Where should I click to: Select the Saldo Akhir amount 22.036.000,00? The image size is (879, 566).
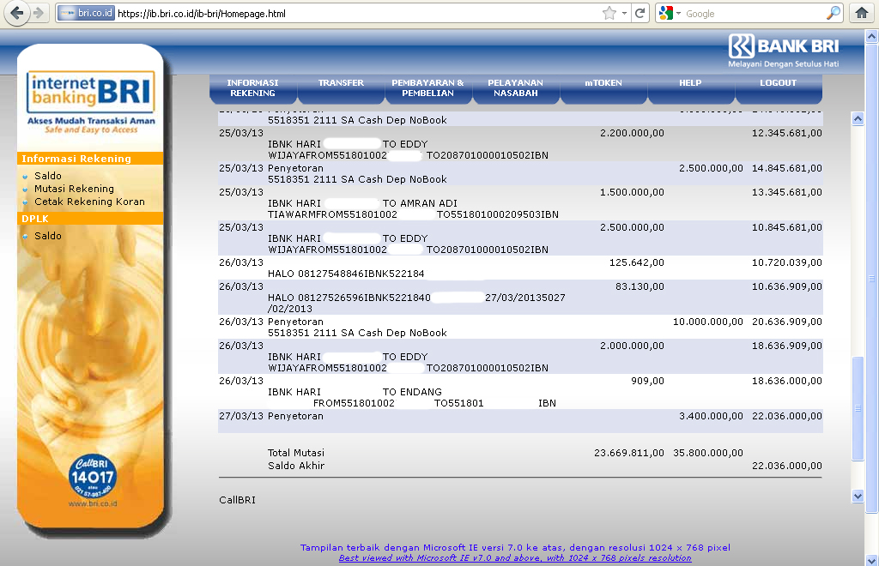point(787,466)
